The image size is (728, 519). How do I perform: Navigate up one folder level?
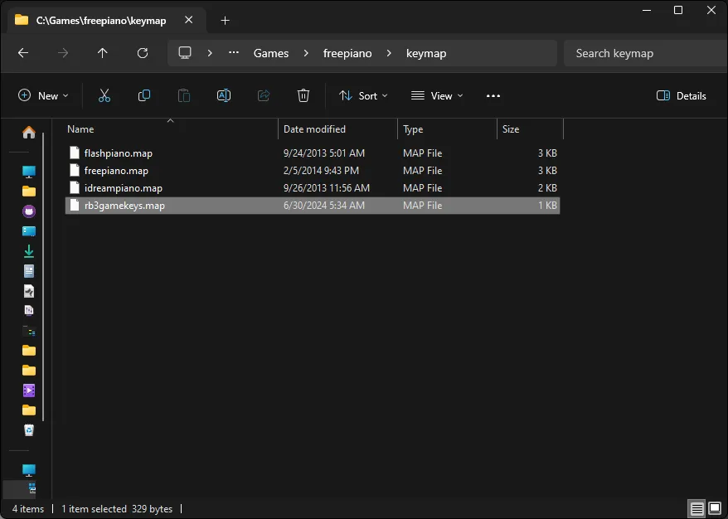(x=103, y=53)
